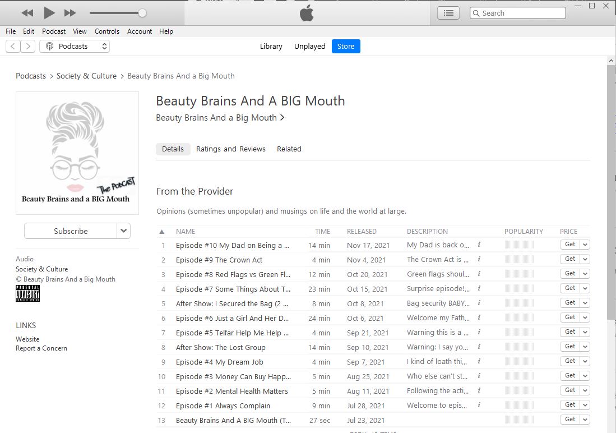Click the Parental Advisory badge
The height and width of the screenshot is (433, 616).
(27, 293)
